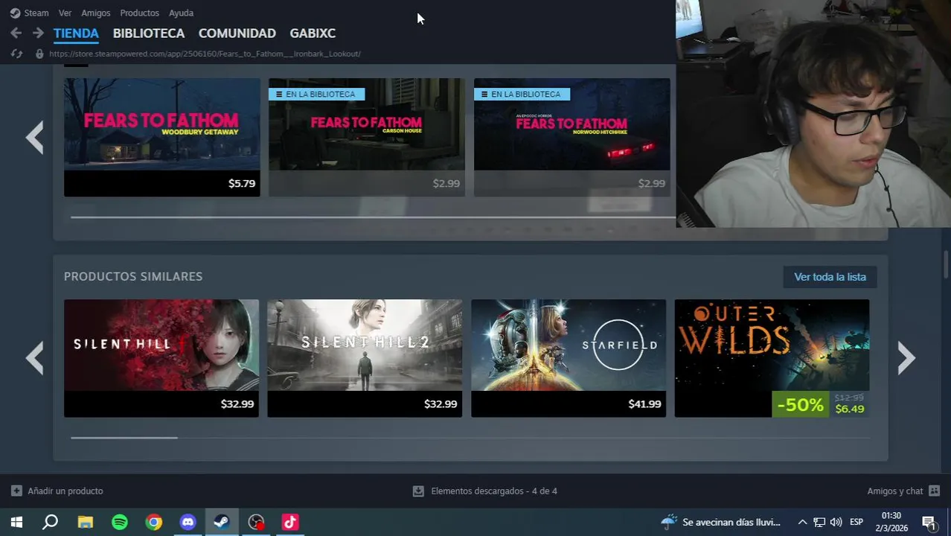
Task: Open Starfield product card
Action: pyautogui.click(x=569, y=358)
